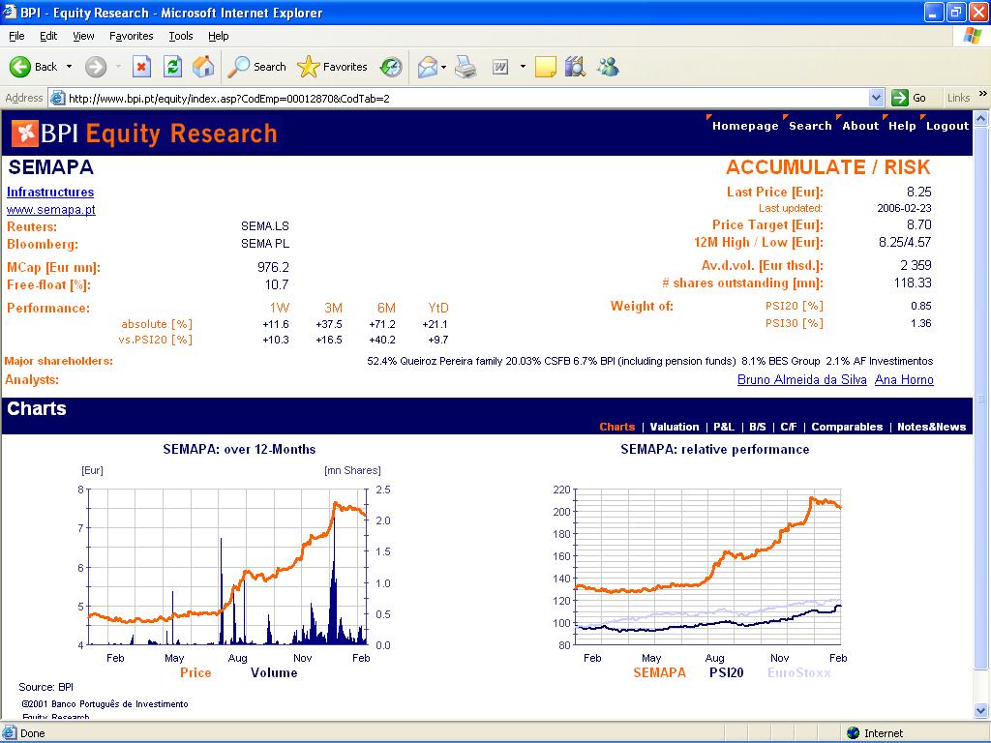Click analyst Bruno Almeida da Silva link
The width and height of the screenshot is (991, 743).
point(801,380)
